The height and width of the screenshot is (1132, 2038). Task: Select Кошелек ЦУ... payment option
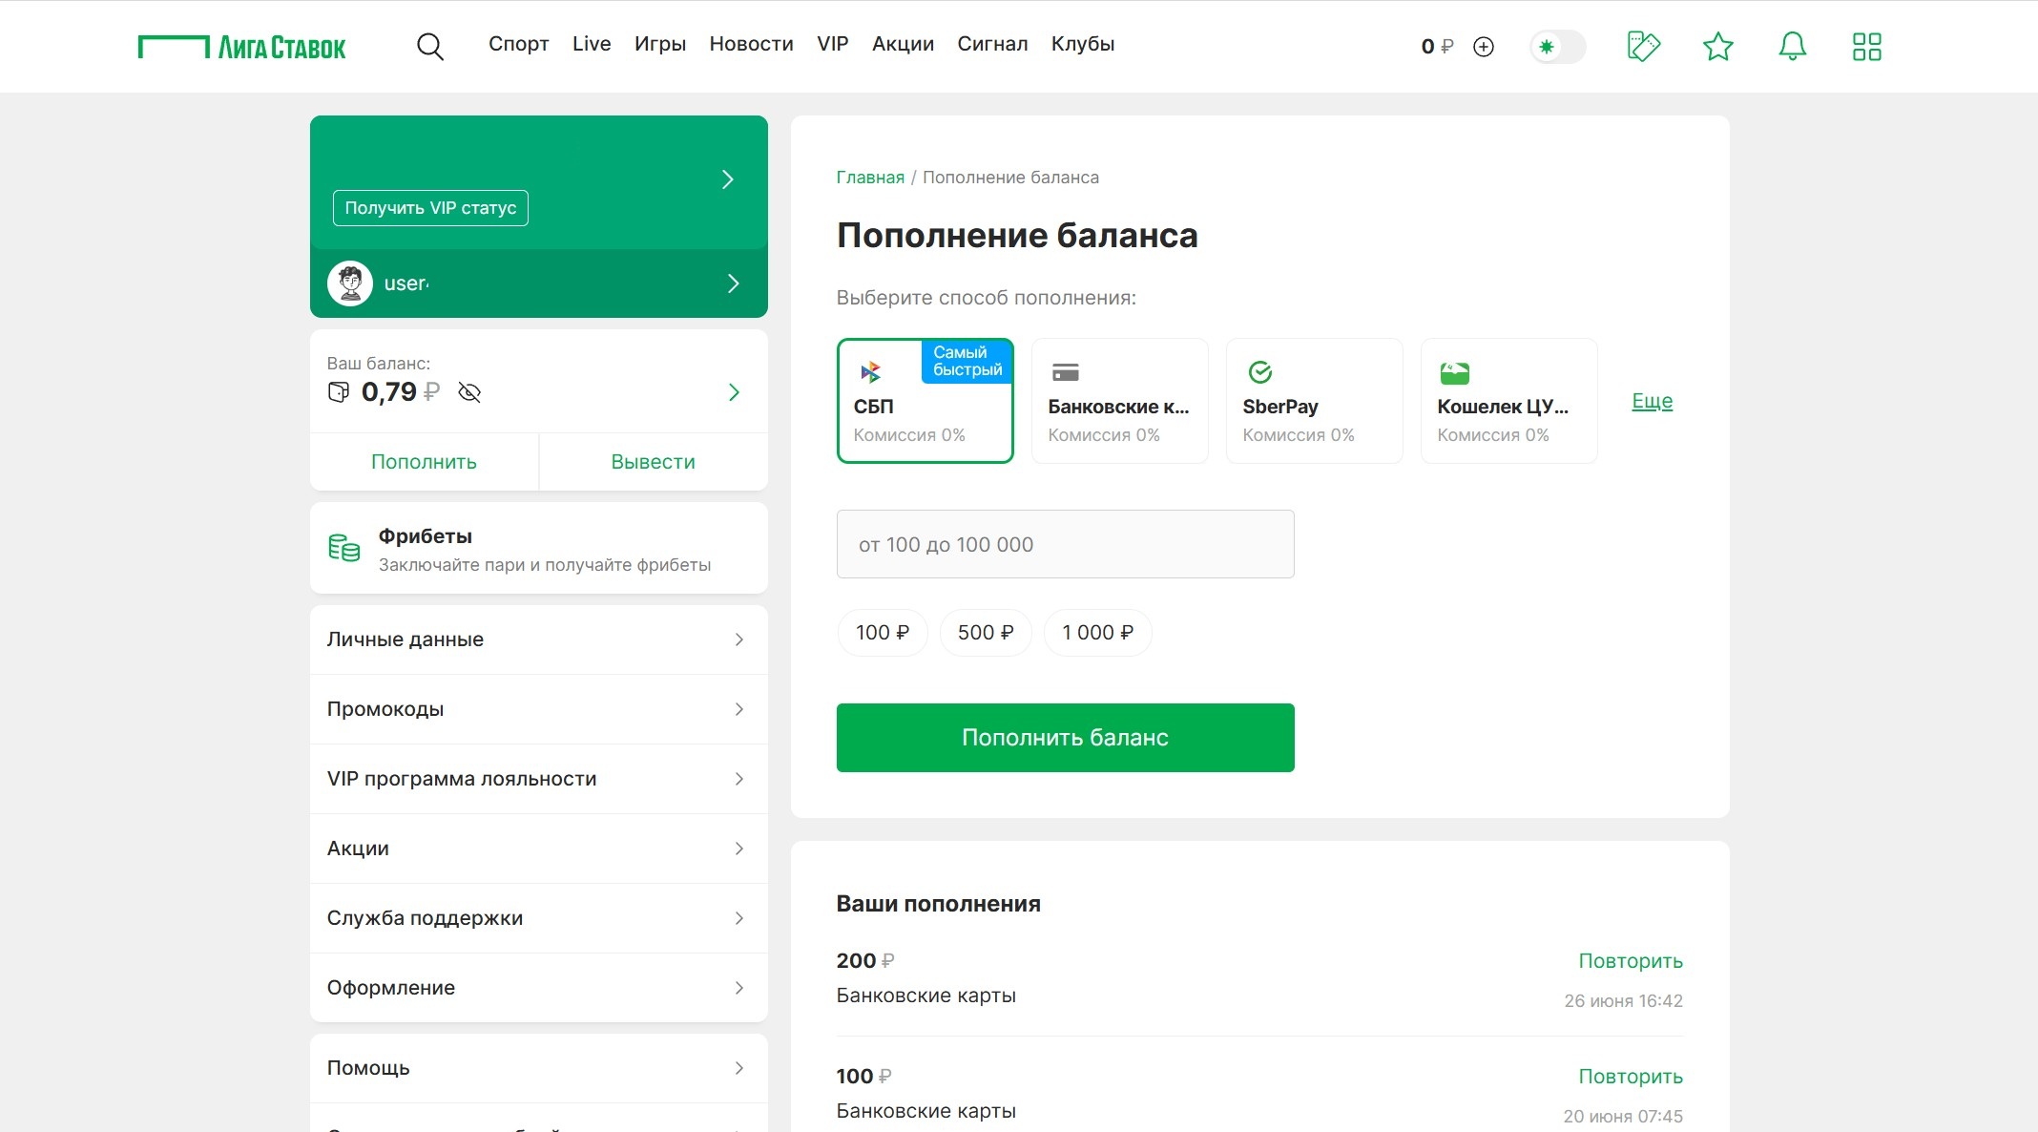(1508, 401)
